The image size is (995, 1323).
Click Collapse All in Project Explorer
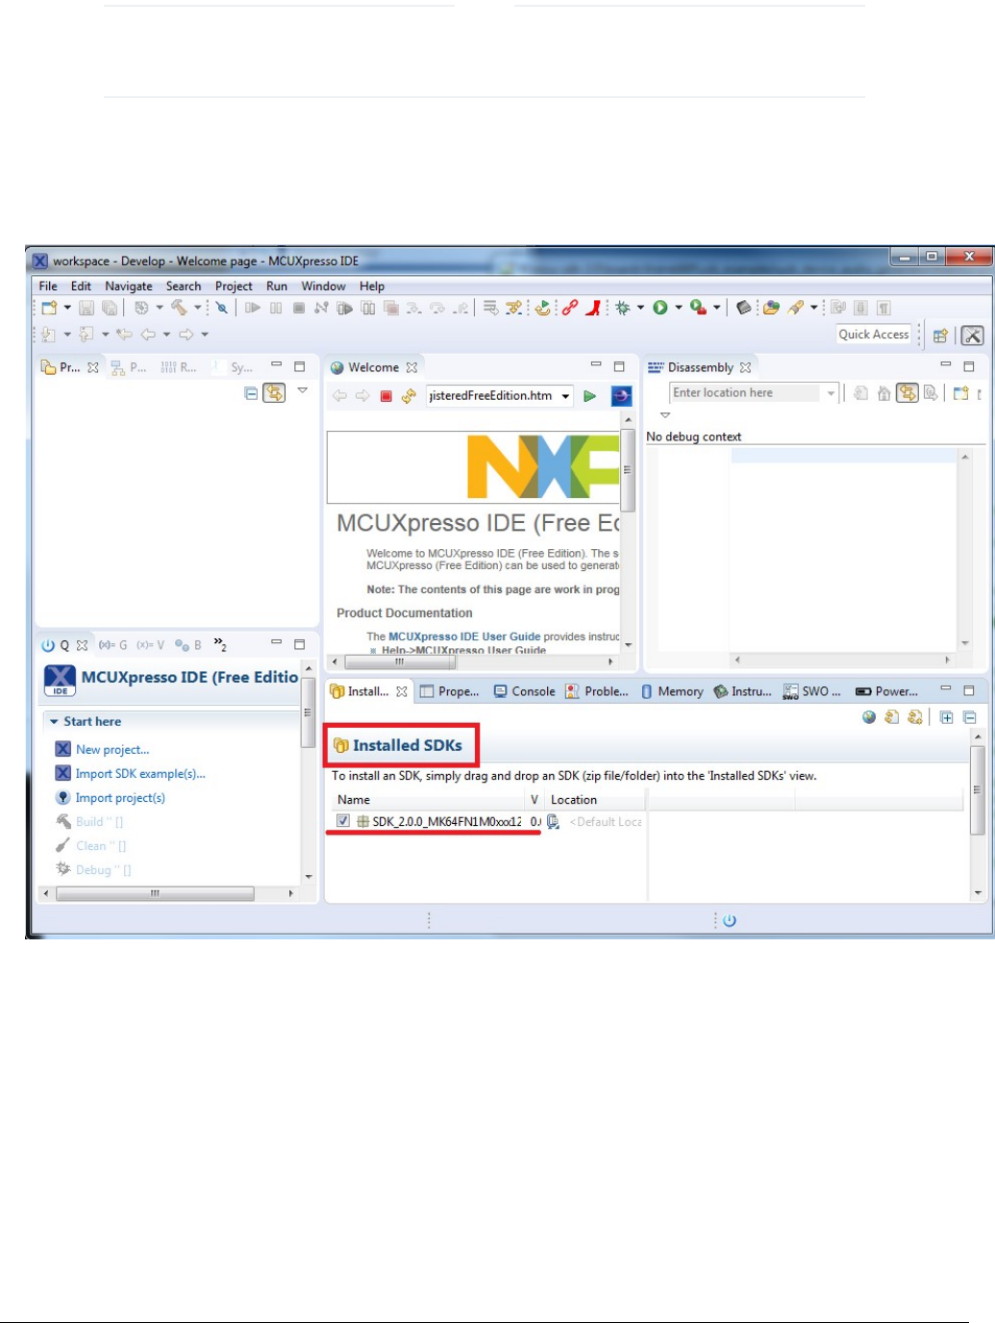click(x=251, y=393)
